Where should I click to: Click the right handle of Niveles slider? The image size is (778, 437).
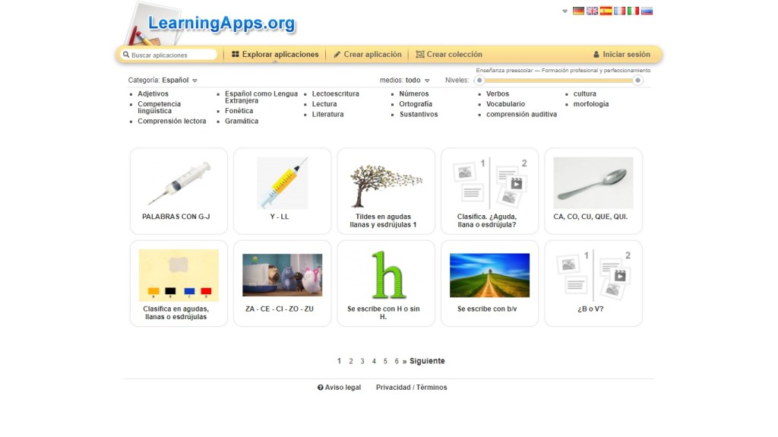(x=638, y=80)
